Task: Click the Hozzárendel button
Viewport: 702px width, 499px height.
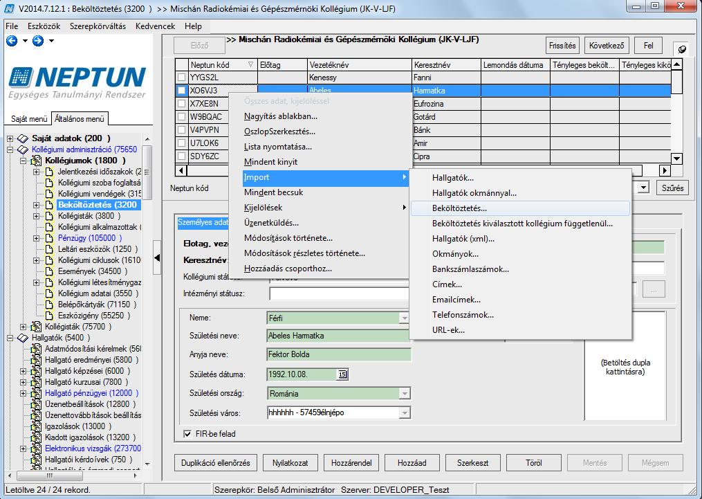Action: [351, 463]
